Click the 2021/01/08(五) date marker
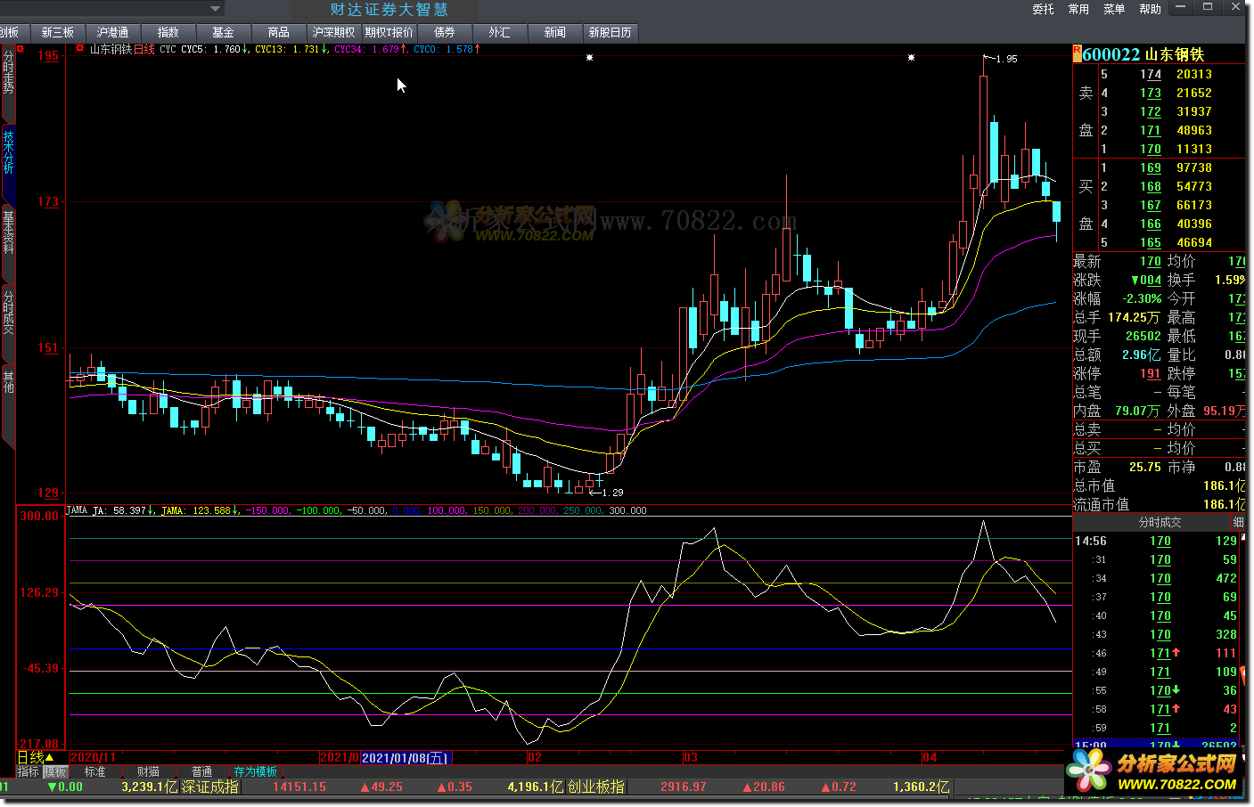1254x807 pixels. (406, 758)
